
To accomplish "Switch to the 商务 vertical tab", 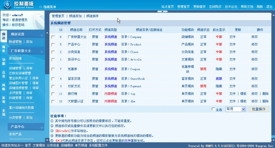I will click(4, 49).
